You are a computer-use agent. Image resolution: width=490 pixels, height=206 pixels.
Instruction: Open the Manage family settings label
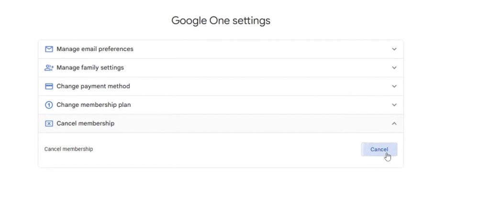click(90, 68)
